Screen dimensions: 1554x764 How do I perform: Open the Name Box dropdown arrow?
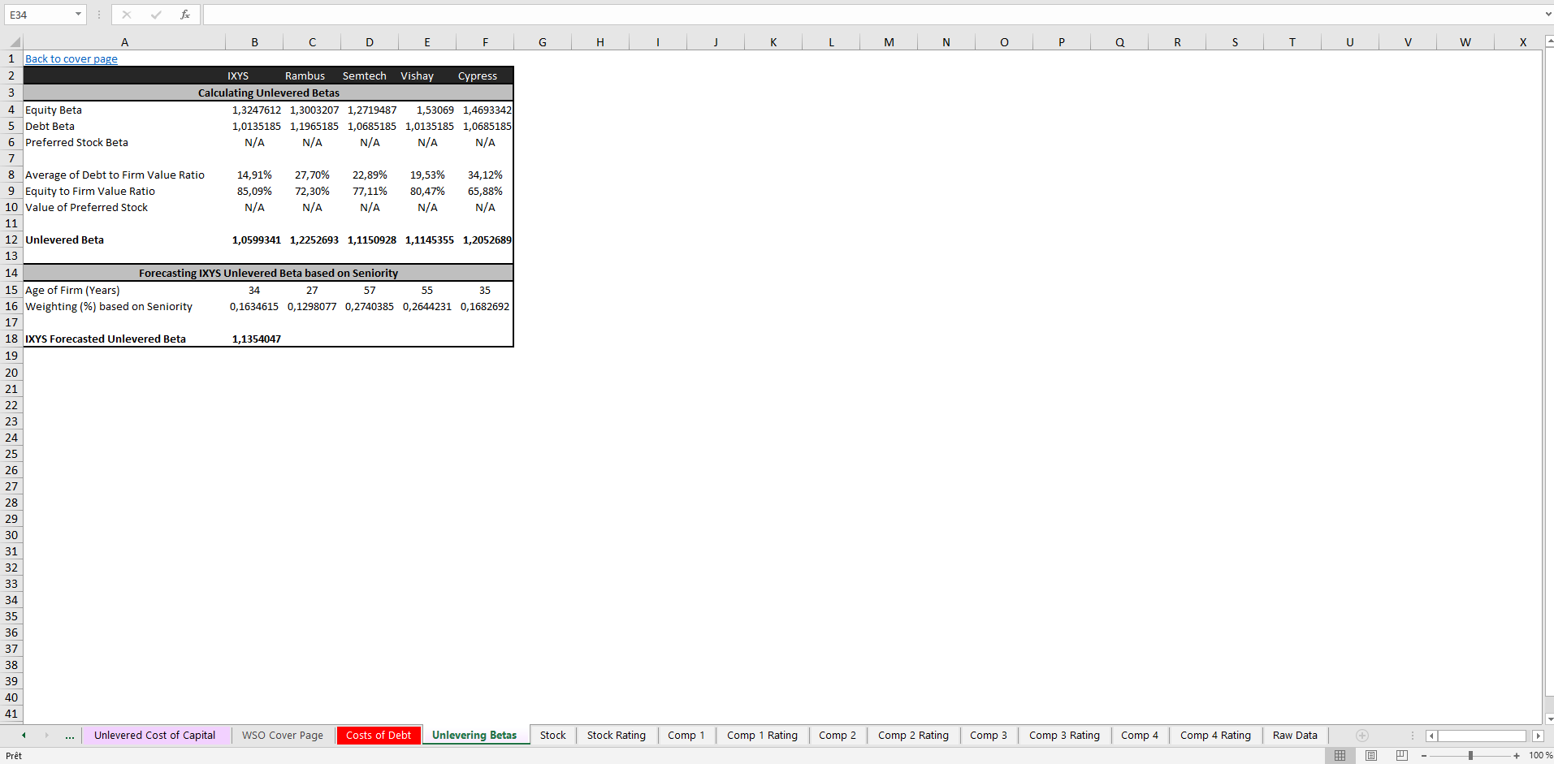[78, 15]
